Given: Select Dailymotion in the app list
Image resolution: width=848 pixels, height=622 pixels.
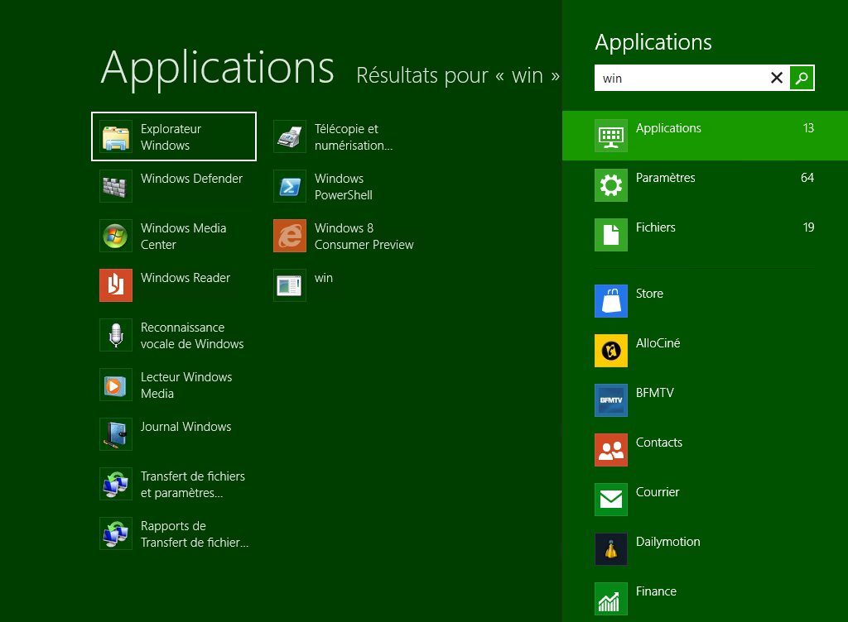Looking at the screenshot, I should point(667,548).
